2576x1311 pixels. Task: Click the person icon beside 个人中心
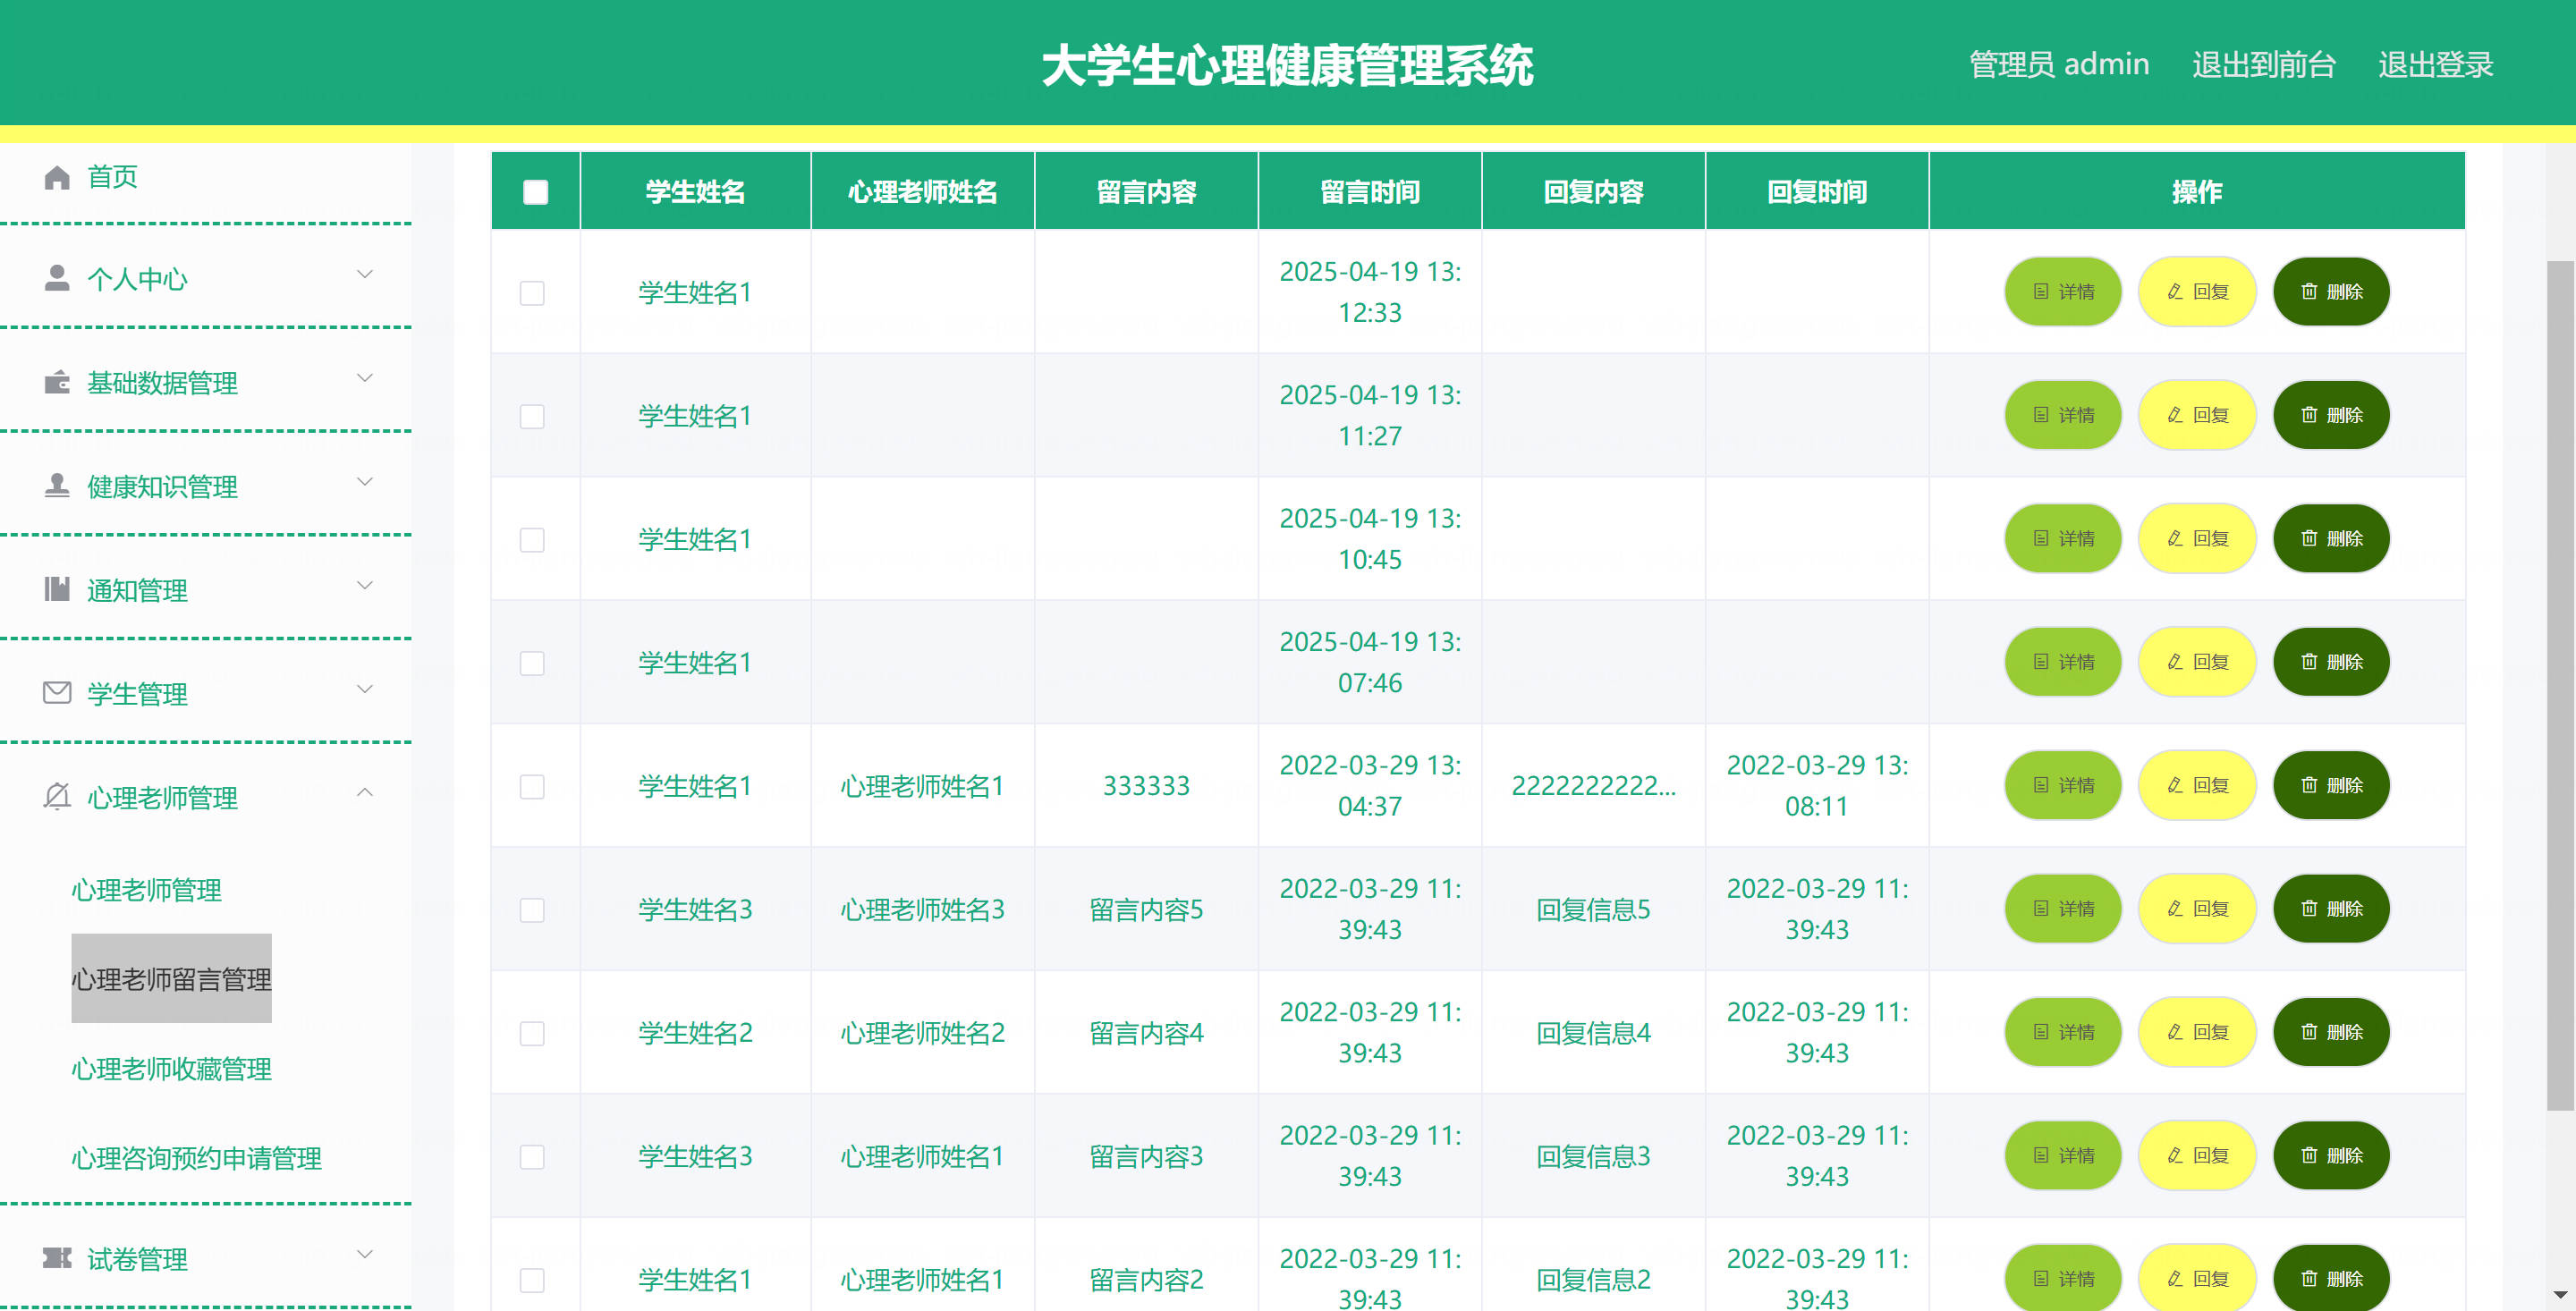coord(57,278)
